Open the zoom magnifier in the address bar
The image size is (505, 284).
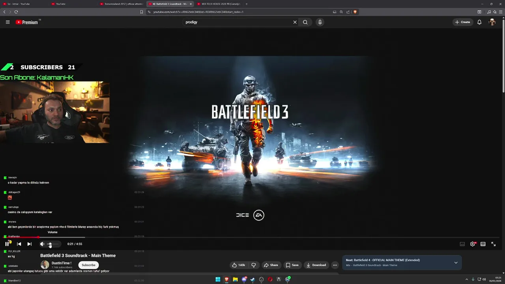[x=341, y=12]
